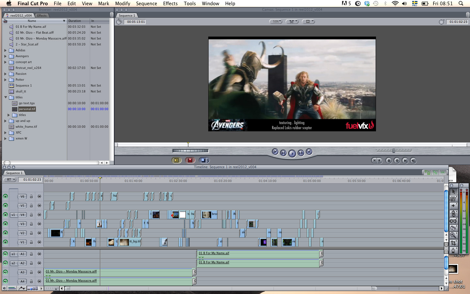Click Play In to Out button
The height and width of the screenshot is (294, 470).
tap(283, 153)
